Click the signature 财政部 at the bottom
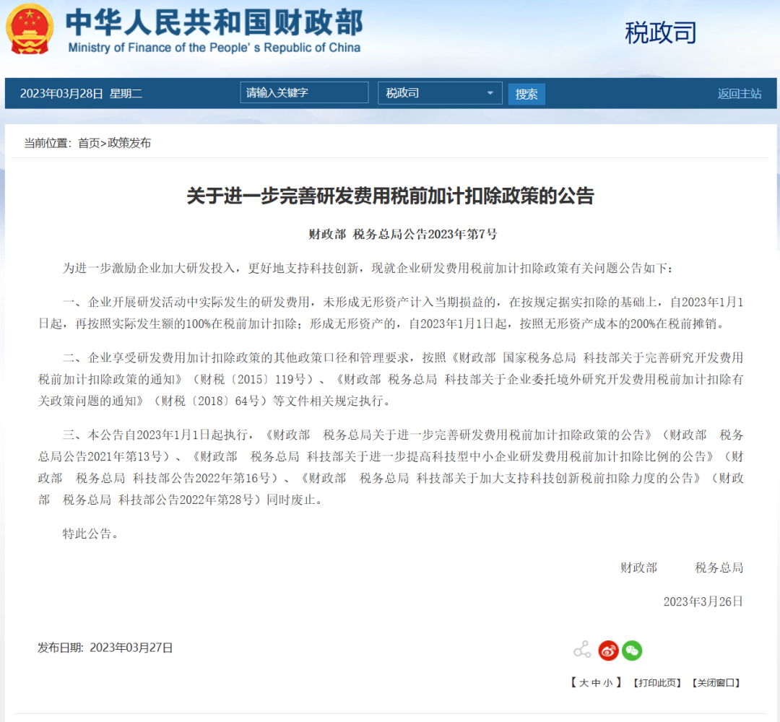Screen dimensions: 780x722 (638, 567)
